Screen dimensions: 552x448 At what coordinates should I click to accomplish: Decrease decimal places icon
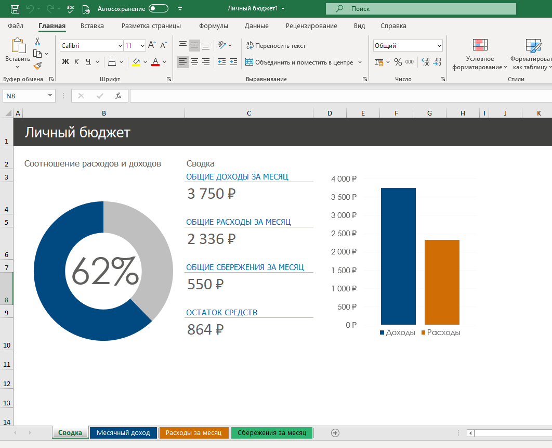coord(438,62)
